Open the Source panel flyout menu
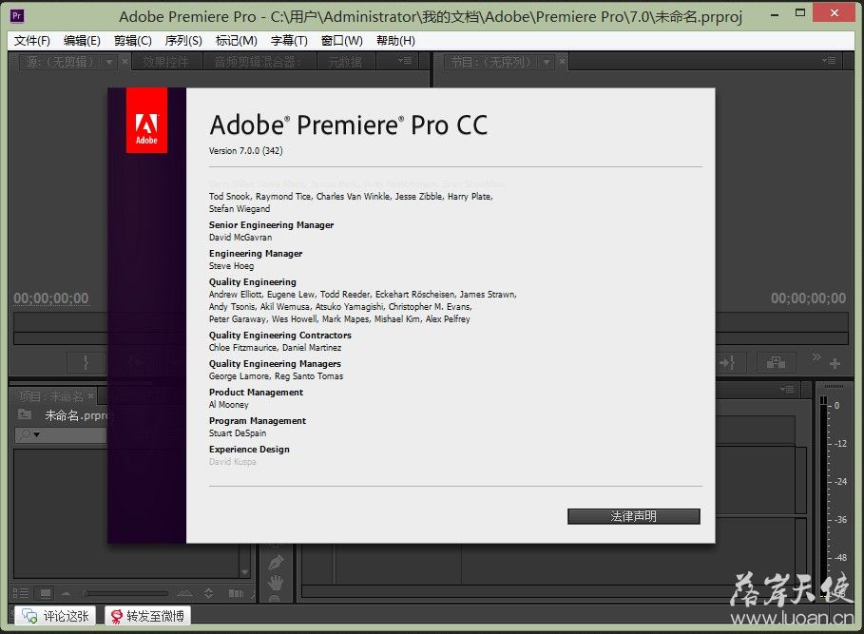Screen dimensions: 864x634 coord(405,61)
